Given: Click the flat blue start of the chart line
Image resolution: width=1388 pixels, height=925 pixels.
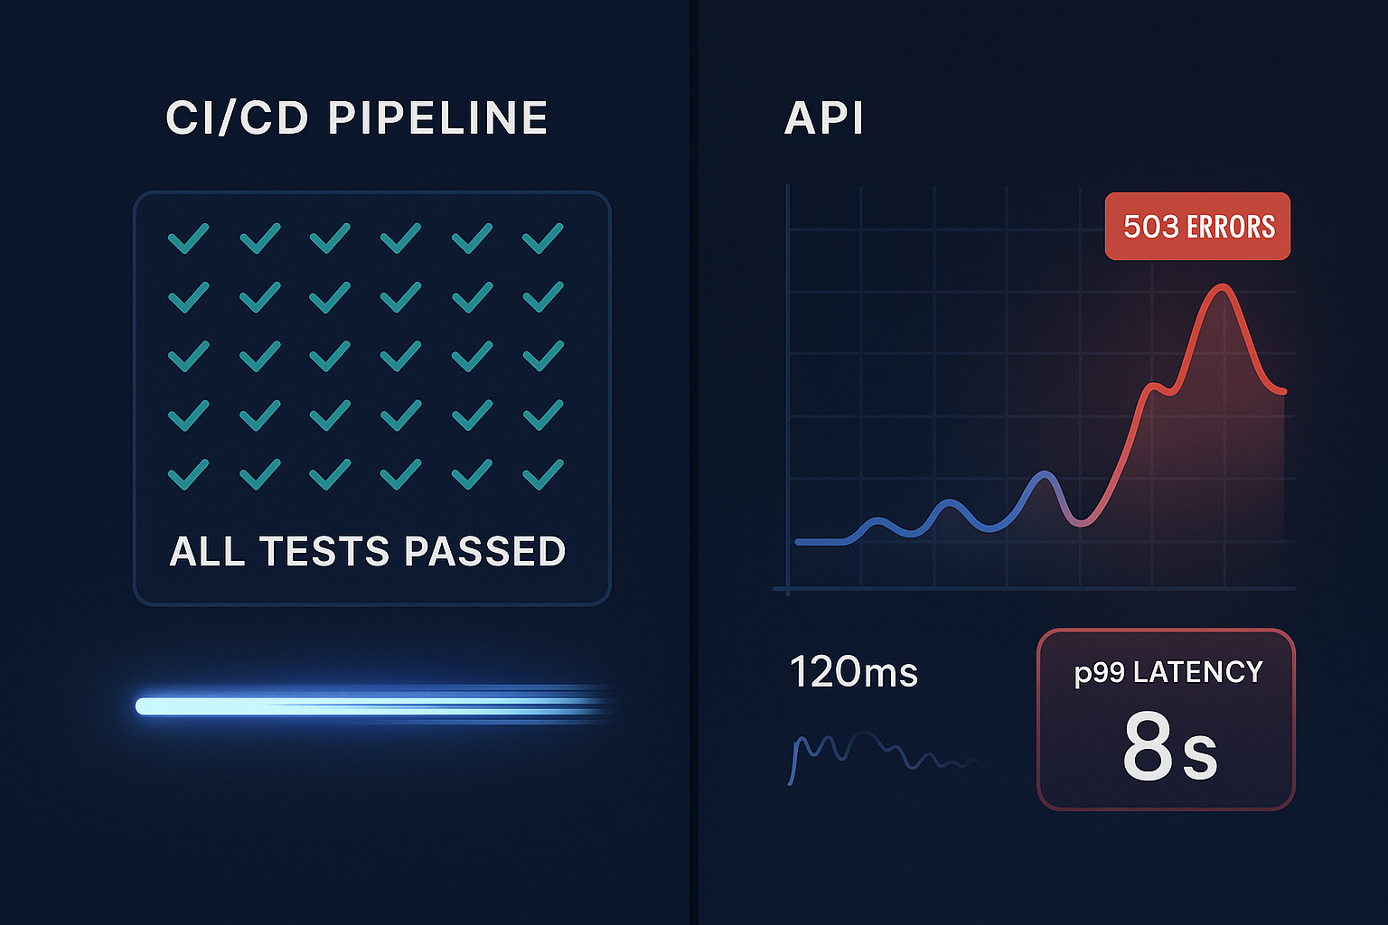Looking at the screenshot, I should point(822,541).
